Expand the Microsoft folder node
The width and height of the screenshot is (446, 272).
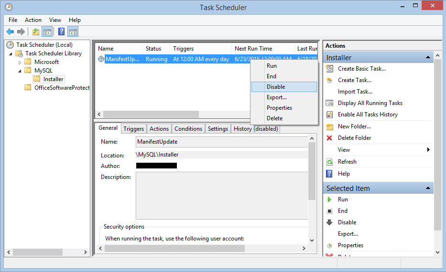tap(20, 62)
